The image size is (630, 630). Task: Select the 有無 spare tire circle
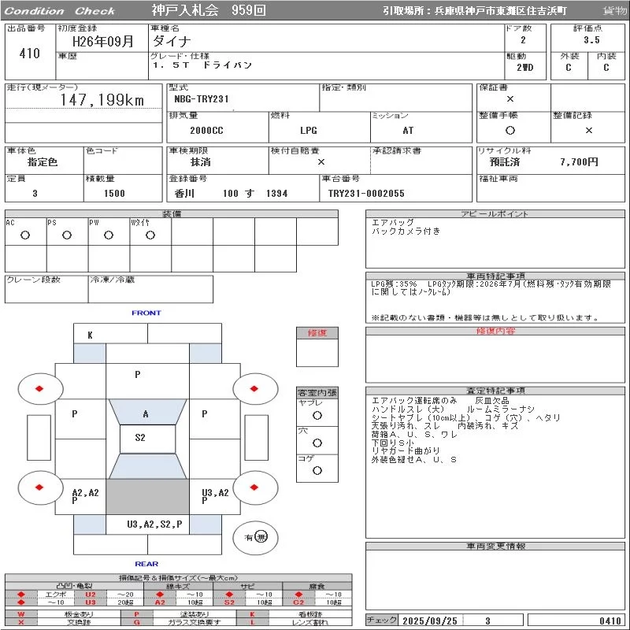coord(255,537)
